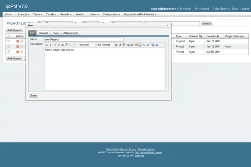251x167 pixels.
Task: Click the superscript icon in editor
Action: point(148,45)
